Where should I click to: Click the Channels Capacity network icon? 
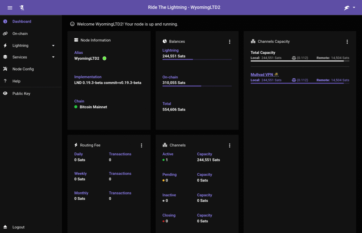(x=253, y=42)
